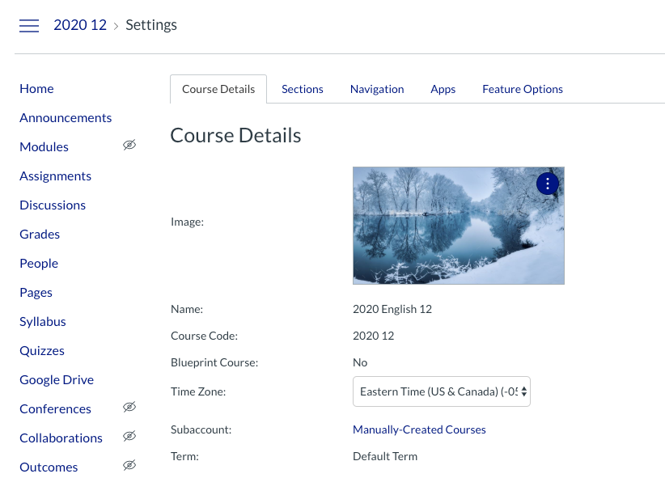Screen dimensions: 665x478
Task: Switch to the Sections tab
Action: click(x=302, y=89)
